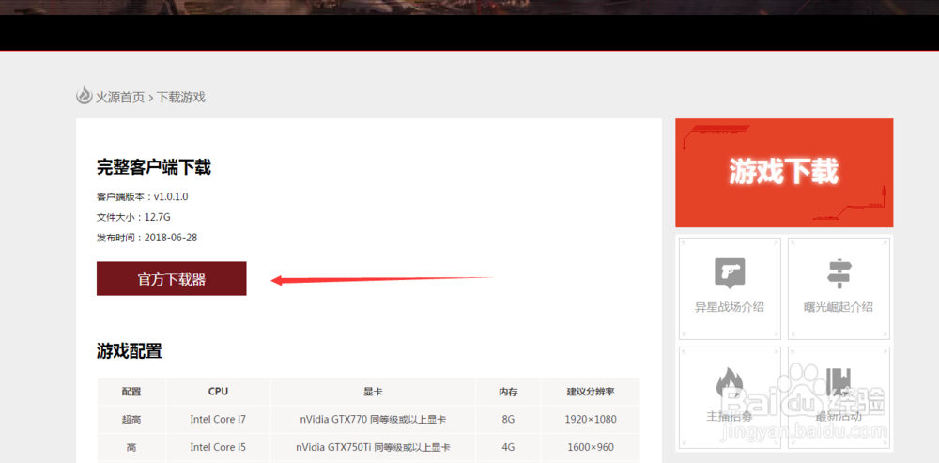Click the flame icon for 主播招募
The height and width of the screenshot is (463, 939).
[730, 383]
